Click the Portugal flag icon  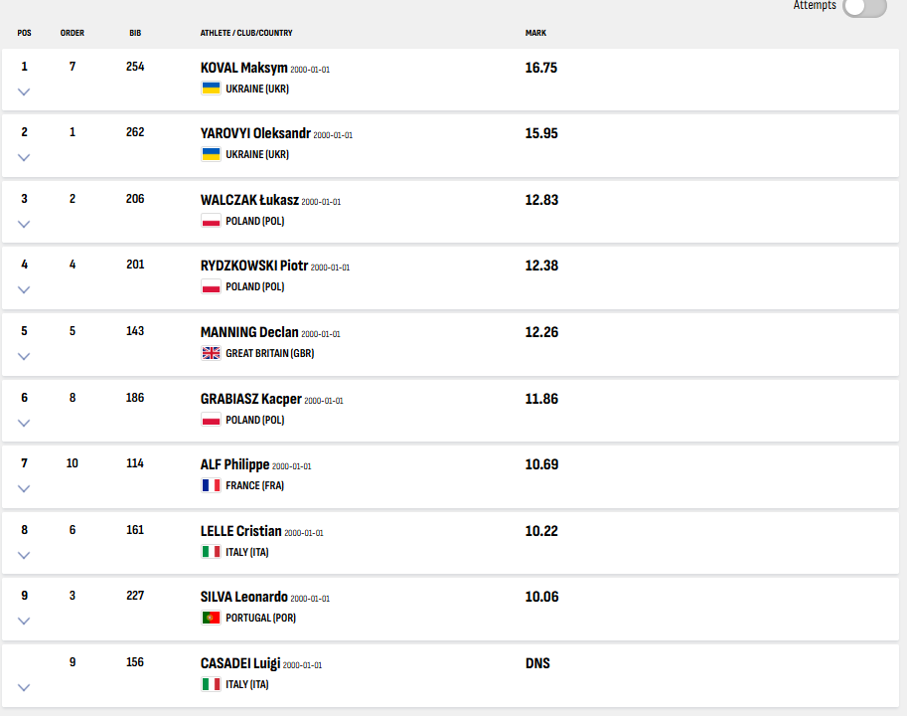tap(211, 618)
